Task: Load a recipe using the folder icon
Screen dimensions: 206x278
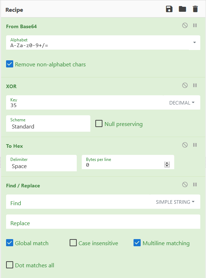Action: pos(182,9)
